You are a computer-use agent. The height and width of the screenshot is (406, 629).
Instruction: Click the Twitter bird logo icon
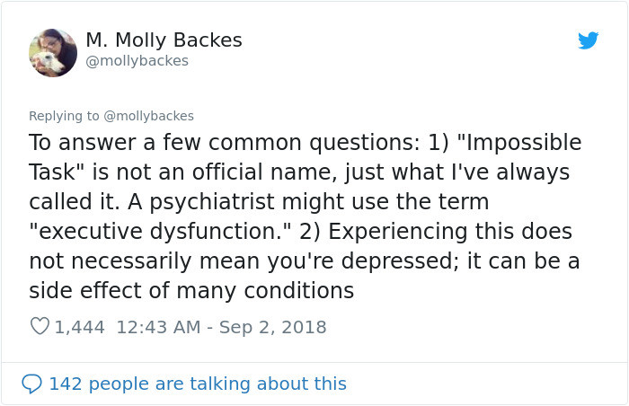588,40
